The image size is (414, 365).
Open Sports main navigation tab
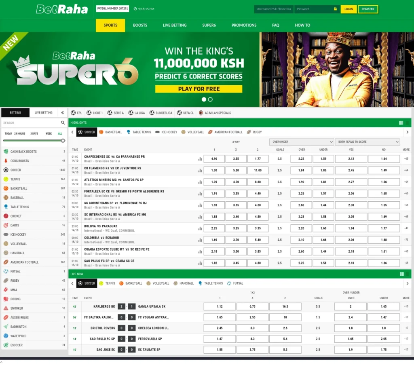coord(110,25)
